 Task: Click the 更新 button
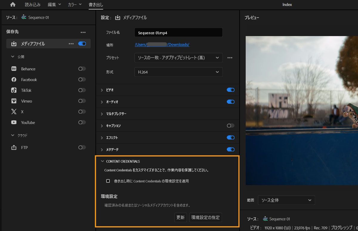click(x=180, y=217)
